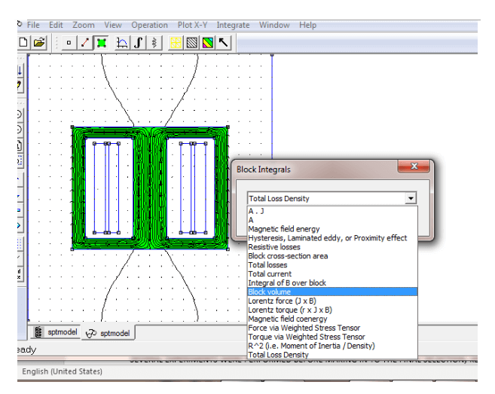Select 'Force via Weighted Stress Tensor'
The width and height of the screenshot is (495, 394).
click(x=332, y=328)
